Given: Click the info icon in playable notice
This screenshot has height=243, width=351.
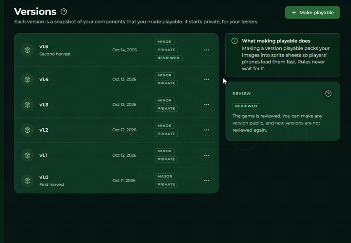Looking at the screenshot, I should [234, 41].
